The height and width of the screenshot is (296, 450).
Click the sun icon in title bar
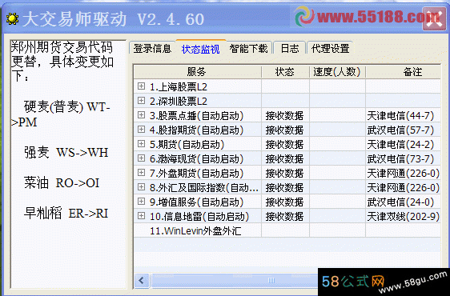[x=12, y=19]
